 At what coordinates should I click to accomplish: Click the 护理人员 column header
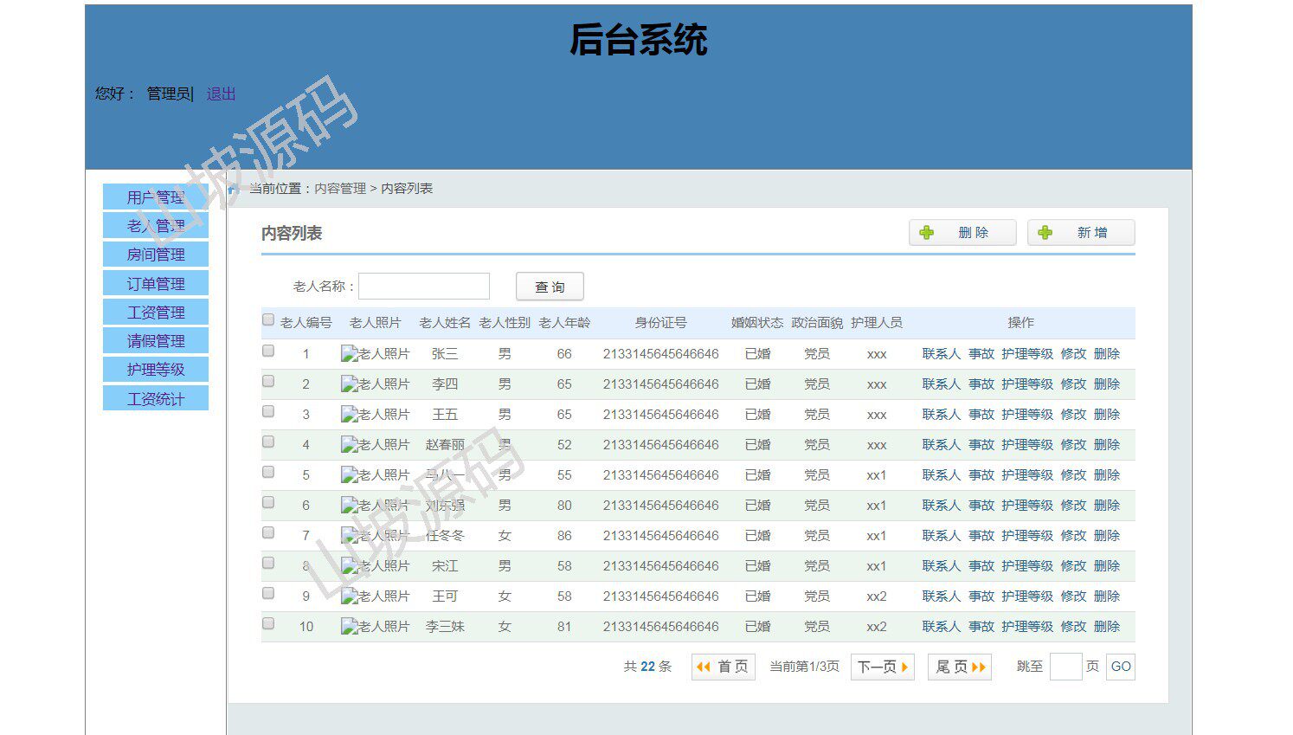[876, 323]
